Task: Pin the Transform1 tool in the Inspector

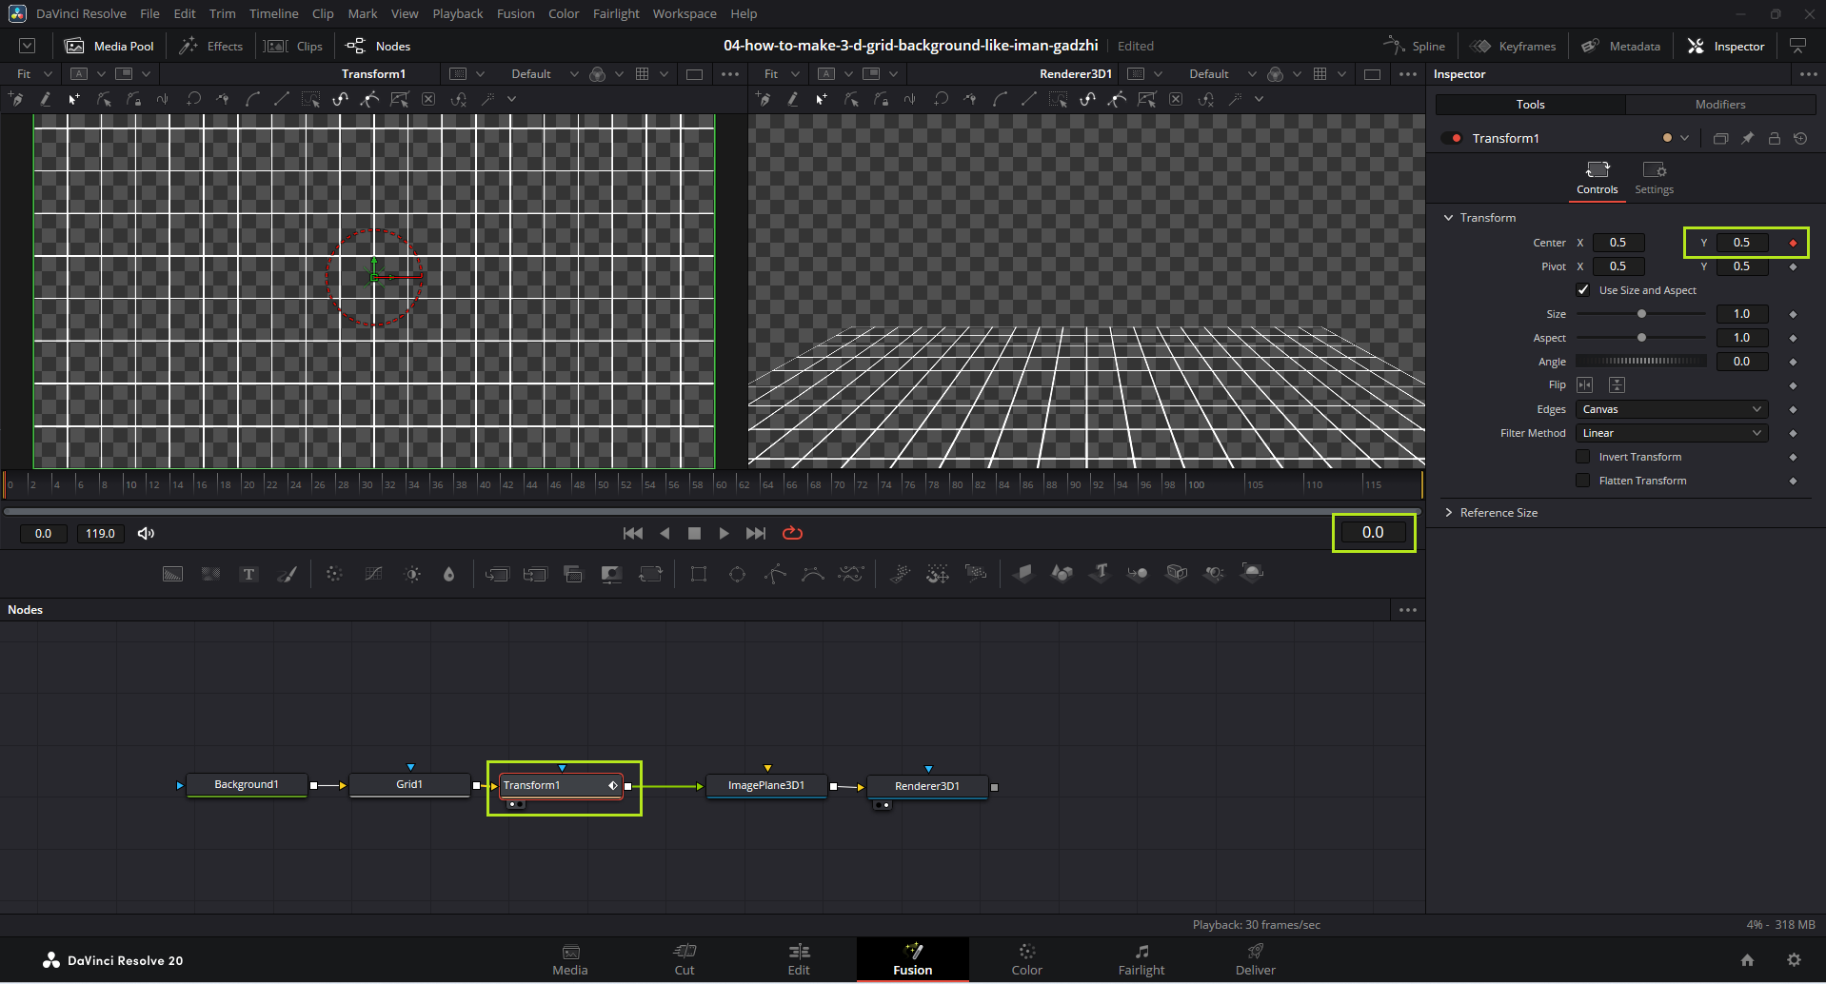Action: (1747, 139)
